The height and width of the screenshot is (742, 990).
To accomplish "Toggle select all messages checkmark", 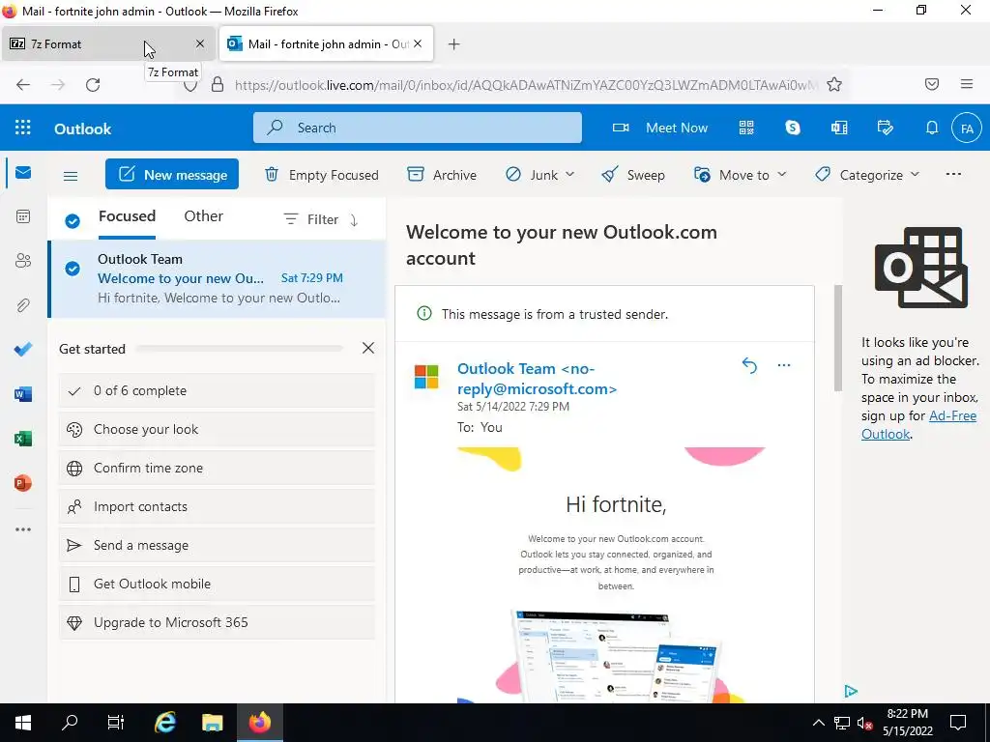I will click(x=73, y=221).
